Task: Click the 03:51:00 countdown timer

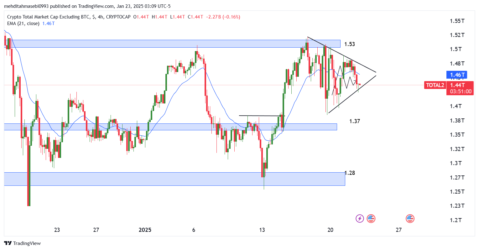Action: [460, 91]
